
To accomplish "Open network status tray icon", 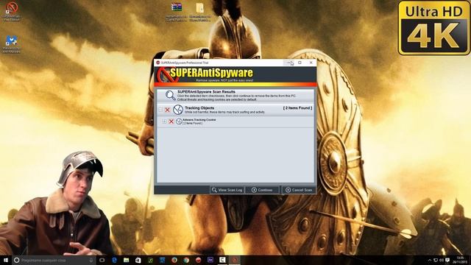I will tap(435, 260).
